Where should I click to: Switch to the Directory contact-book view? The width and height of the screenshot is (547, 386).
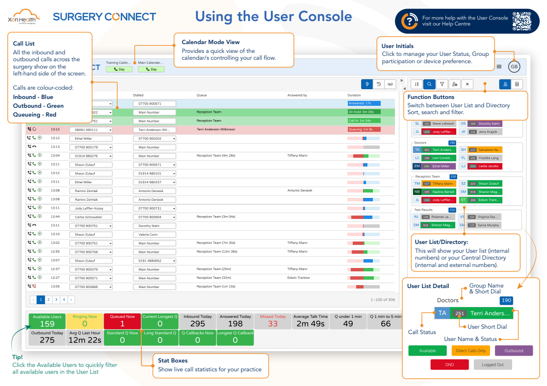point(517,84)
